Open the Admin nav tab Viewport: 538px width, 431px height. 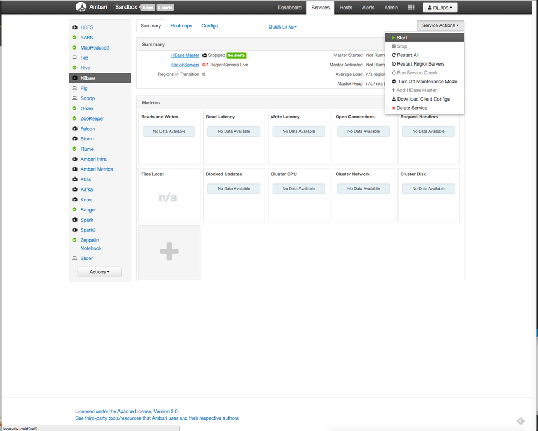tap(391, 8)
